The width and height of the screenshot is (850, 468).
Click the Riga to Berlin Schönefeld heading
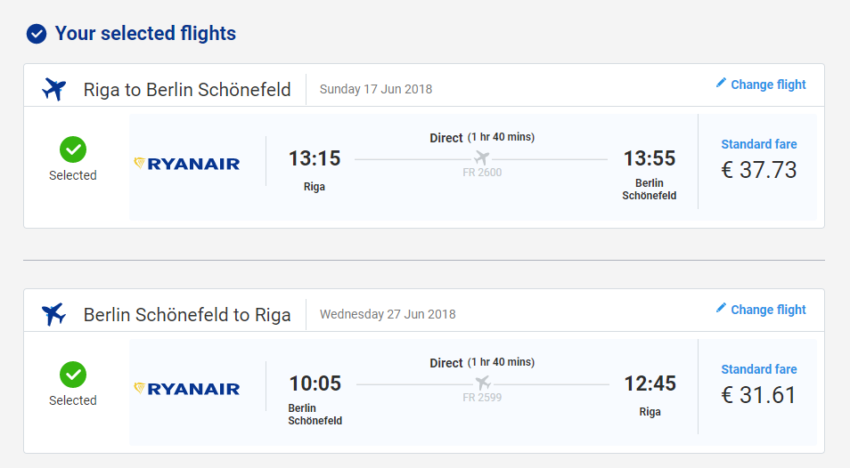tap(187, 89)
